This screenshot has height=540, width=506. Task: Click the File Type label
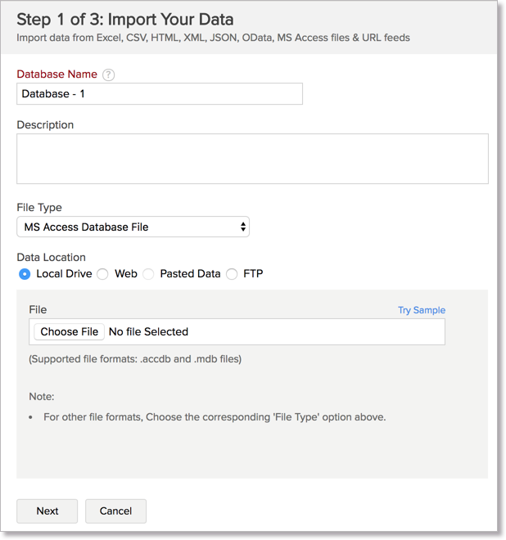39,208
